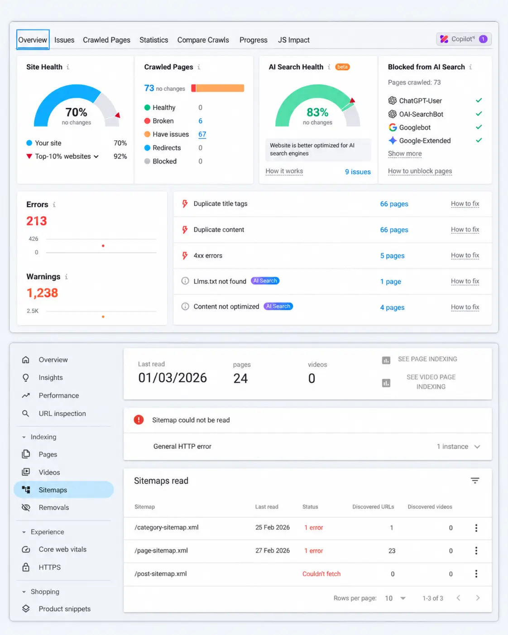Screen dimensions: 508x635
Task: Click the AI Search Health info icon
Action: (329, 67)
